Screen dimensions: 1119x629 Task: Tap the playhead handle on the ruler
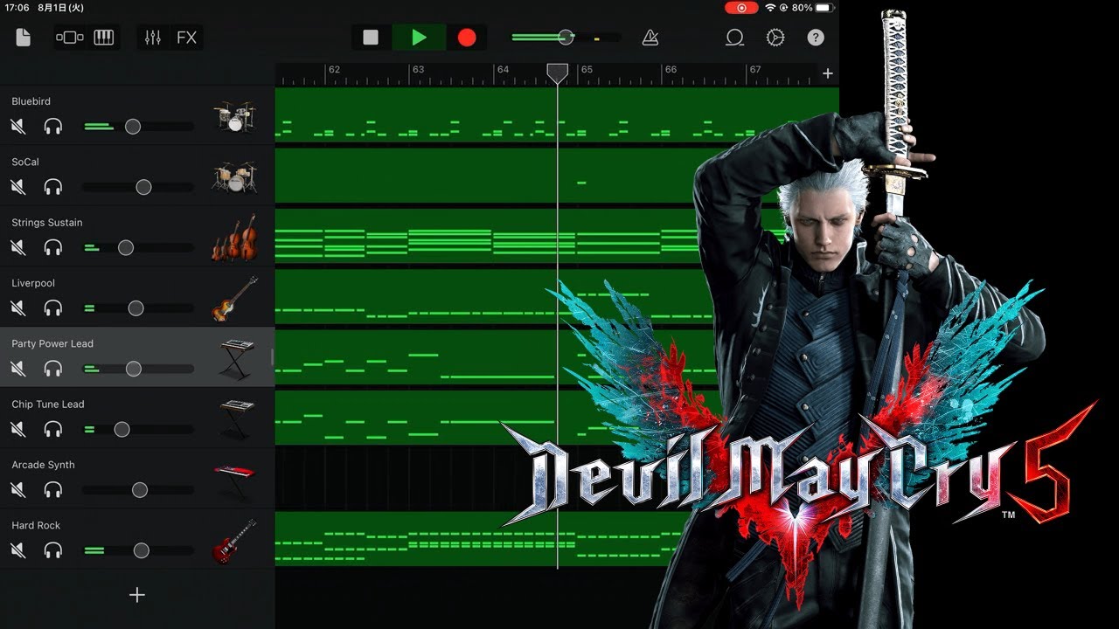pyautogui.click(x=557, y=73)
